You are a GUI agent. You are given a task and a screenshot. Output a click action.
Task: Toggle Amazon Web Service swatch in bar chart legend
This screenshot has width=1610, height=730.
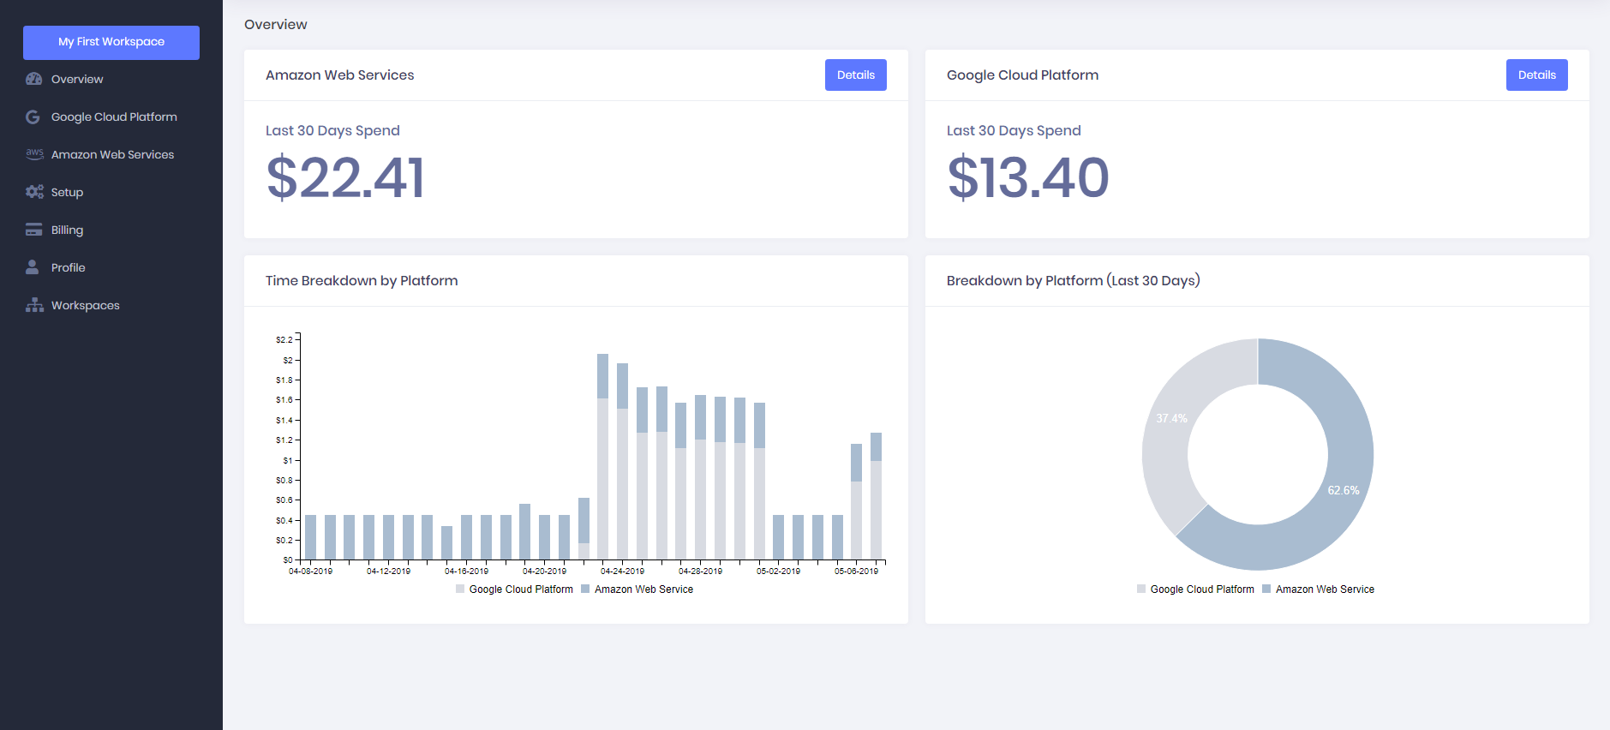585,589
